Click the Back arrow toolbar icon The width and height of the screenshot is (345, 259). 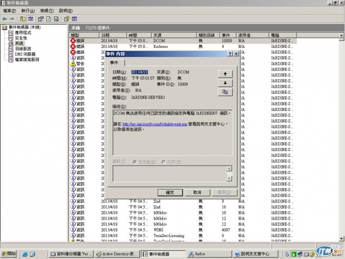pos(4,19)
